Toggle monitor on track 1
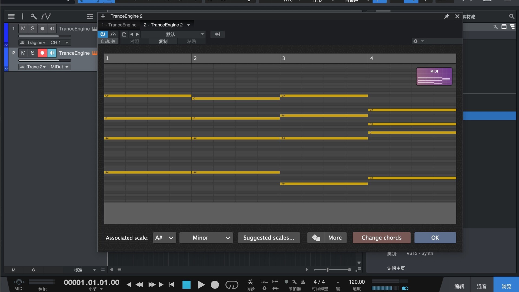 52,28
